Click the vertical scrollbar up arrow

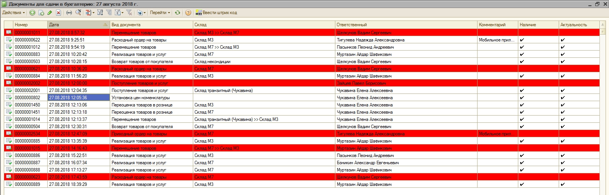click(603, 25)
